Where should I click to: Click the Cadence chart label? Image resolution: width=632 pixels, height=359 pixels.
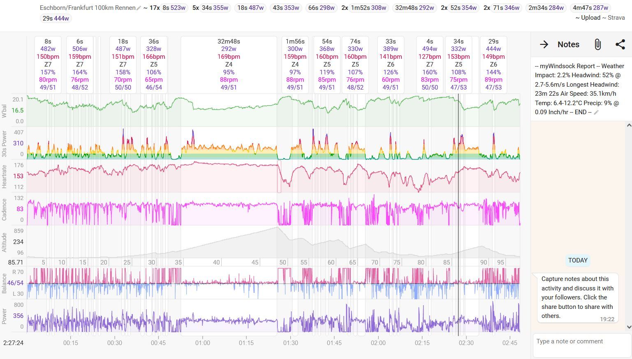[x=4, y=209]
